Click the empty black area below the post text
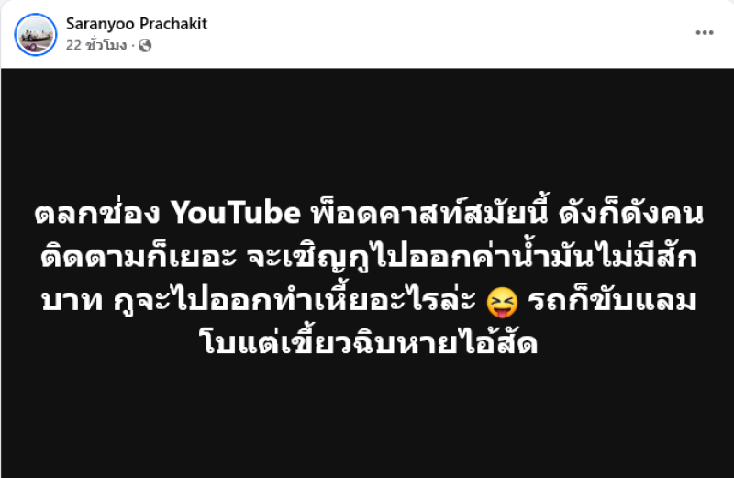 pos(367,417)
